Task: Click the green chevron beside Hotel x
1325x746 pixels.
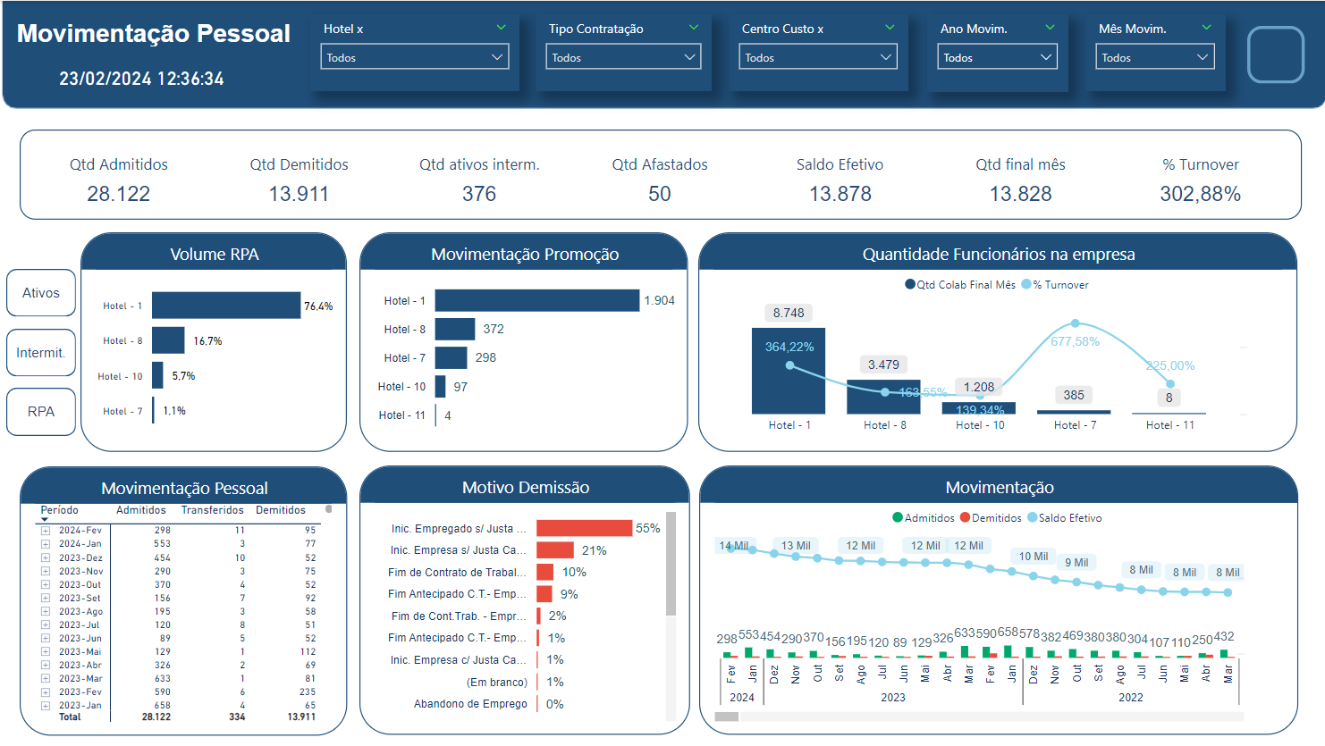Action: tap(501, 28)
